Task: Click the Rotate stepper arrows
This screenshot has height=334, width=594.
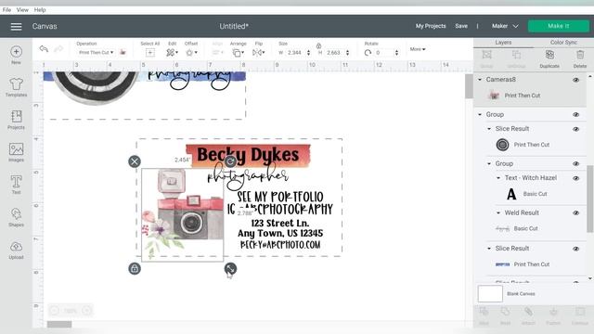Action: (x=396, y=53)
